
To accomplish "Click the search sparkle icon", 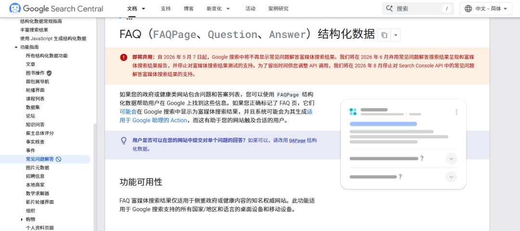I will (x=390, y=9).
